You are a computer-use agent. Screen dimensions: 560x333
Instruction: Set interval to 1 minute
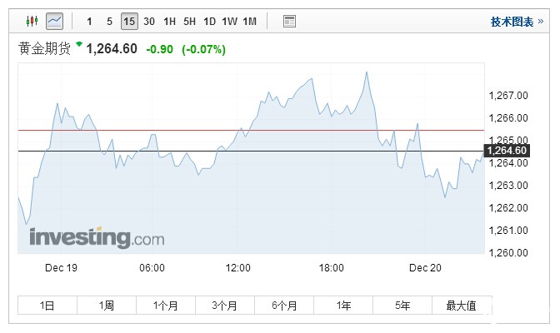click(89, 21)
